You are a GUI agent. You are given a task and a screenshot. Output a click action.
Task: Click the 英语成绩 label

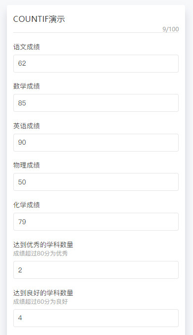point(26,126)
